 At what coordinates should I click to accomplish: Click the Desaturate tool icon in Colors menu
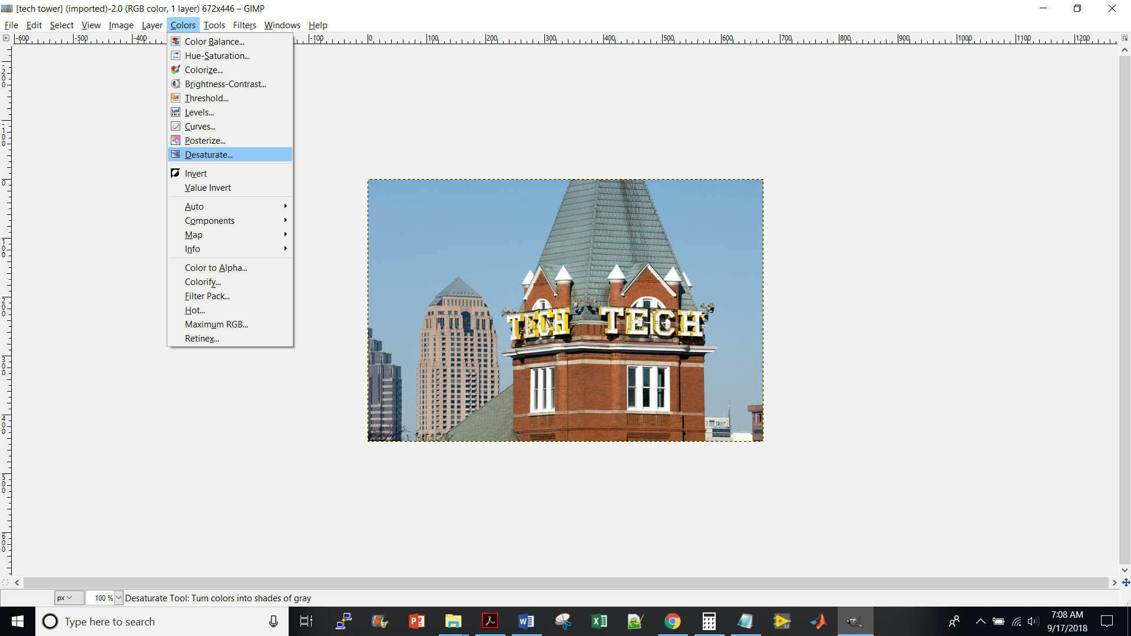pos(175,154)
